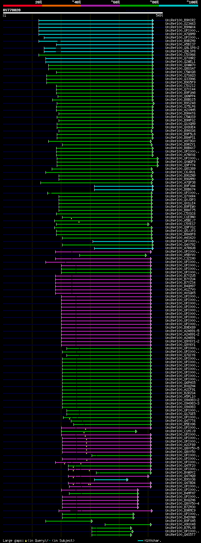Choose hit label UniRef100_Q2WEL1

click(180, 62)
